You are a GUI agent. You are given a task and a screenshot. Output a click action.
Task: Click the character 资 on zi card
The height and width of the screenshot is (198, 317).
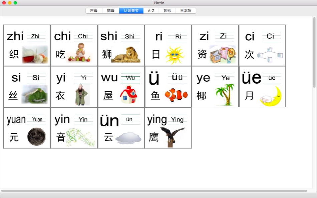tap(202, 54)
